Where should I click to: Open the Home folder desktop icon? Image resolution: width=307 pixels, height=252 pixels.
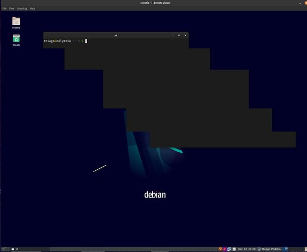pyautogui.click(x=16, y=22)
